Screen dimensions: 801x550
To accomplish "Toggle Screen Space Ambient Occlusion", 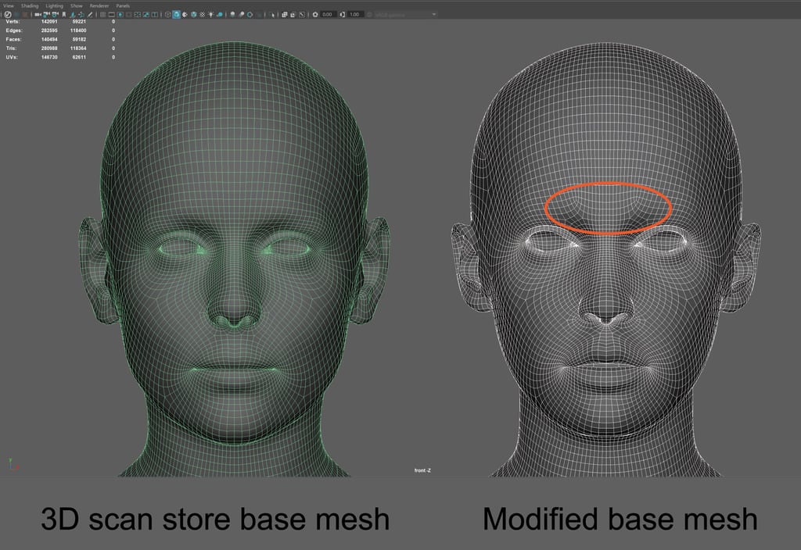I will (232, 14).
